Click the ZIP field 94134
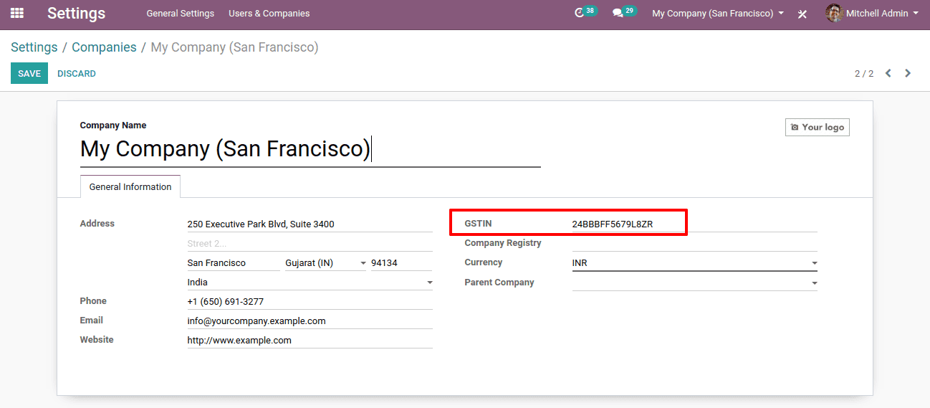930x408 pixels. pyautogui.click(x=401, y=262)
